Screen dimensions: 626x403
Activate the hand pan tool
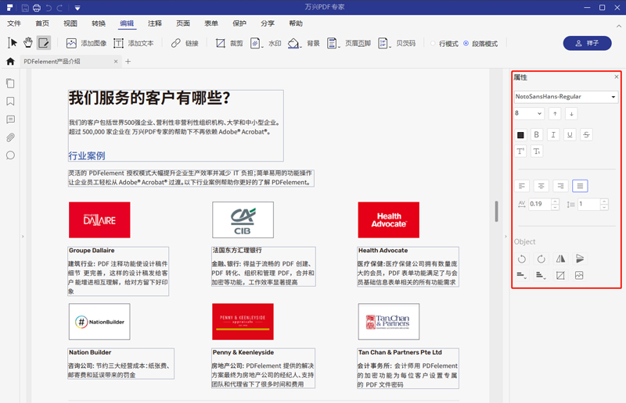point(28,43)
